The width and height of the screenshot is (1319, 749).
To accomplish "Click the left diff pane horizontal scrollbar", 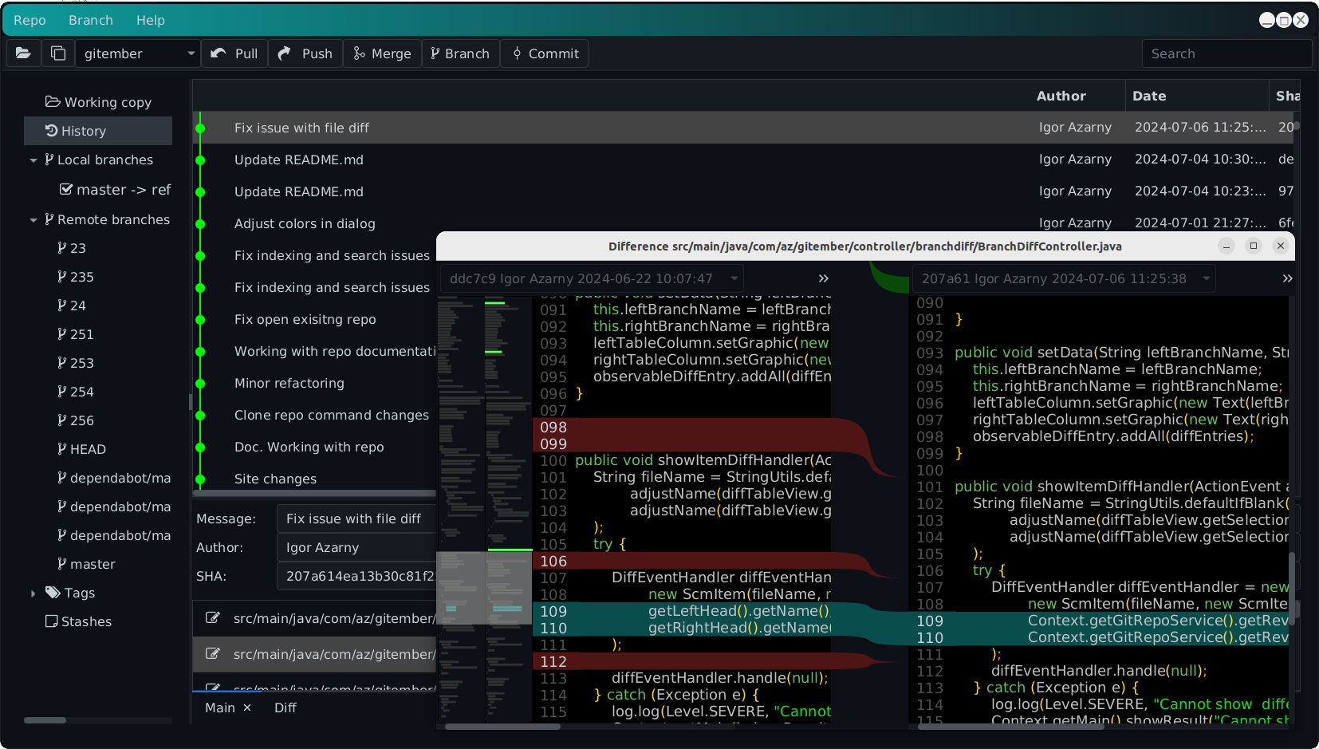I will click(502, 727).
